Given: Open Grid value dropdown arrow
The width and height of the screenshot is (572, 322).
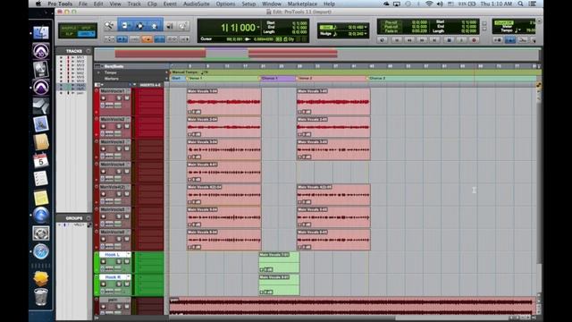Looking at the screenshot, I should tap(366, 28).
